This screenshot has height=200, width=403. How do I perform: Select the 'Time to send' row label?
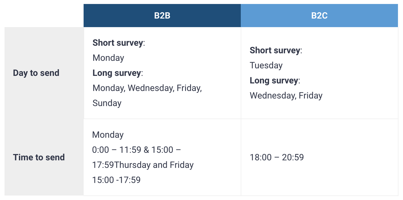tap(39, 157)
